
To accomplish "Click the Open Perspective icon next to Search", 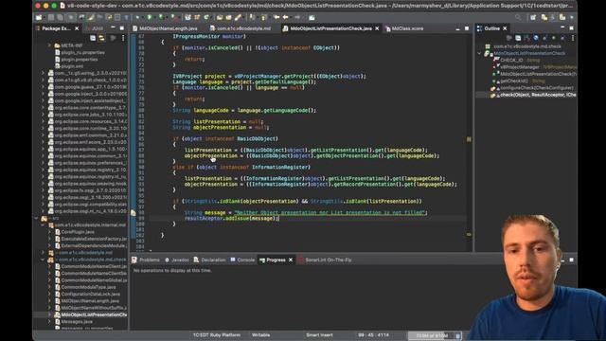I will (533, 17).
